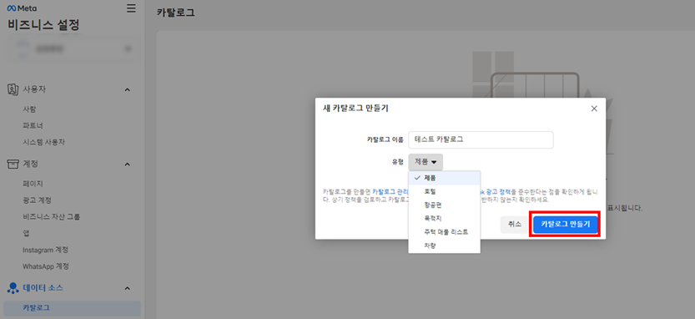Click the 사용자 section heading
This screenshot has width=695, height=319.
(34, 89)
